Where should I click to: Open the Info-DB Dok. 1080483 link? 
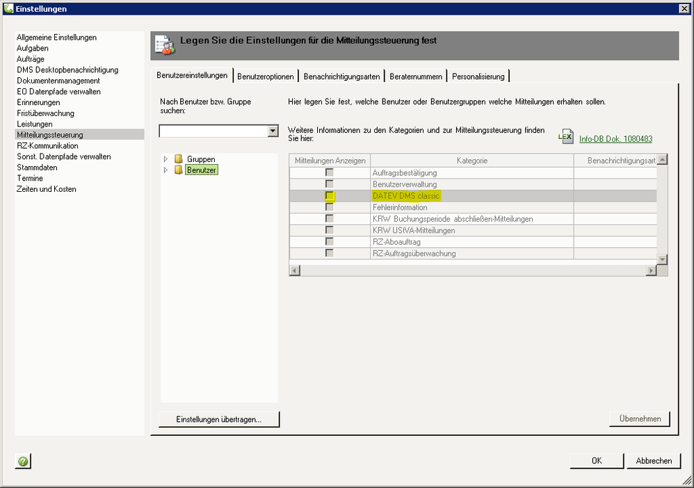(615, 139)
